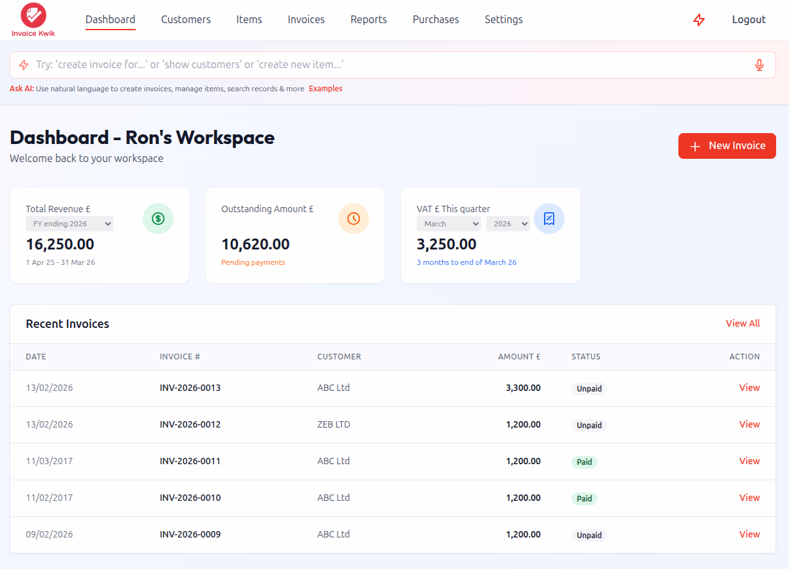Click invoice number INV-2026-0009

[x=190, y=534]
